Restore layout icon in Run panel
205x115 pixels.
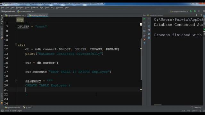(144, 31)
